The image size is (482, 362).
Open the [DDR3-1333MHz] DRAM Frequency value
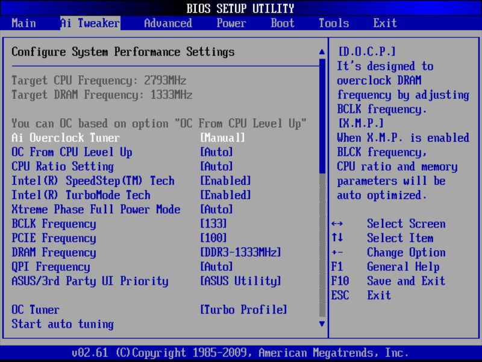tap(240, 252)
